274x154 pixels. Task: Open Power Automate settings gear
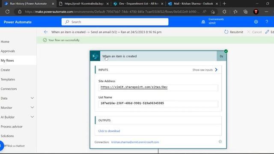pyautogui.click(x=256, y=22)
